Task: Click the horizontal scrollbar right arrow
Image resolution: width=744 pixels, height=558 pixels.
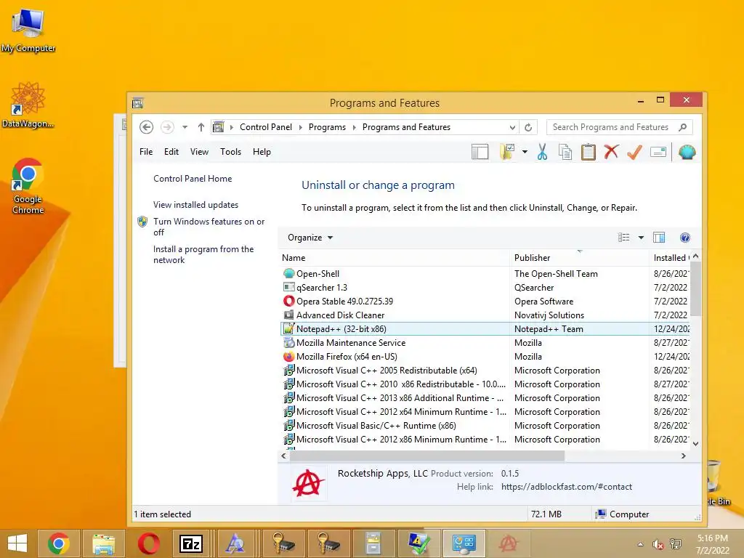Action: pyautogui.click(x=683, y=456)
